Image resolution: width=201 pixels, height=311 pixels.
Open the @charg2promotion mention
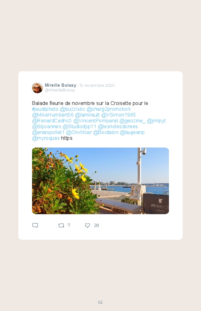pyautogui.click(x=108, y=109)
